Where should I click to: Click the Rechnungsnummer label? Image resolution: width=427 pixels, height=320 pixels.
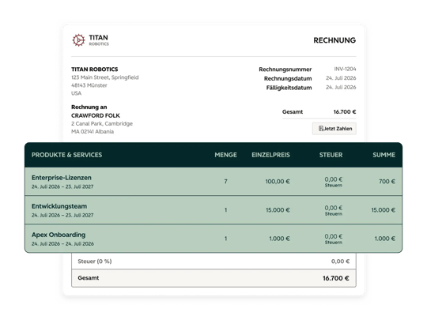(285, 70)
